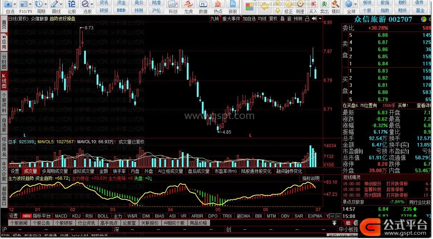Toggle 均线 moving averages on chart

point(262,19)
